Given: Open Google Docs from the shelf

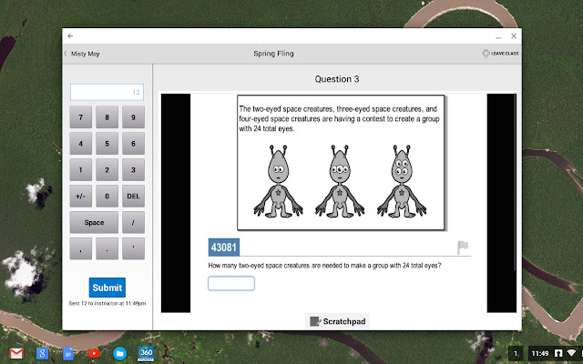Looking at the screenshot, I should [68, 354].
